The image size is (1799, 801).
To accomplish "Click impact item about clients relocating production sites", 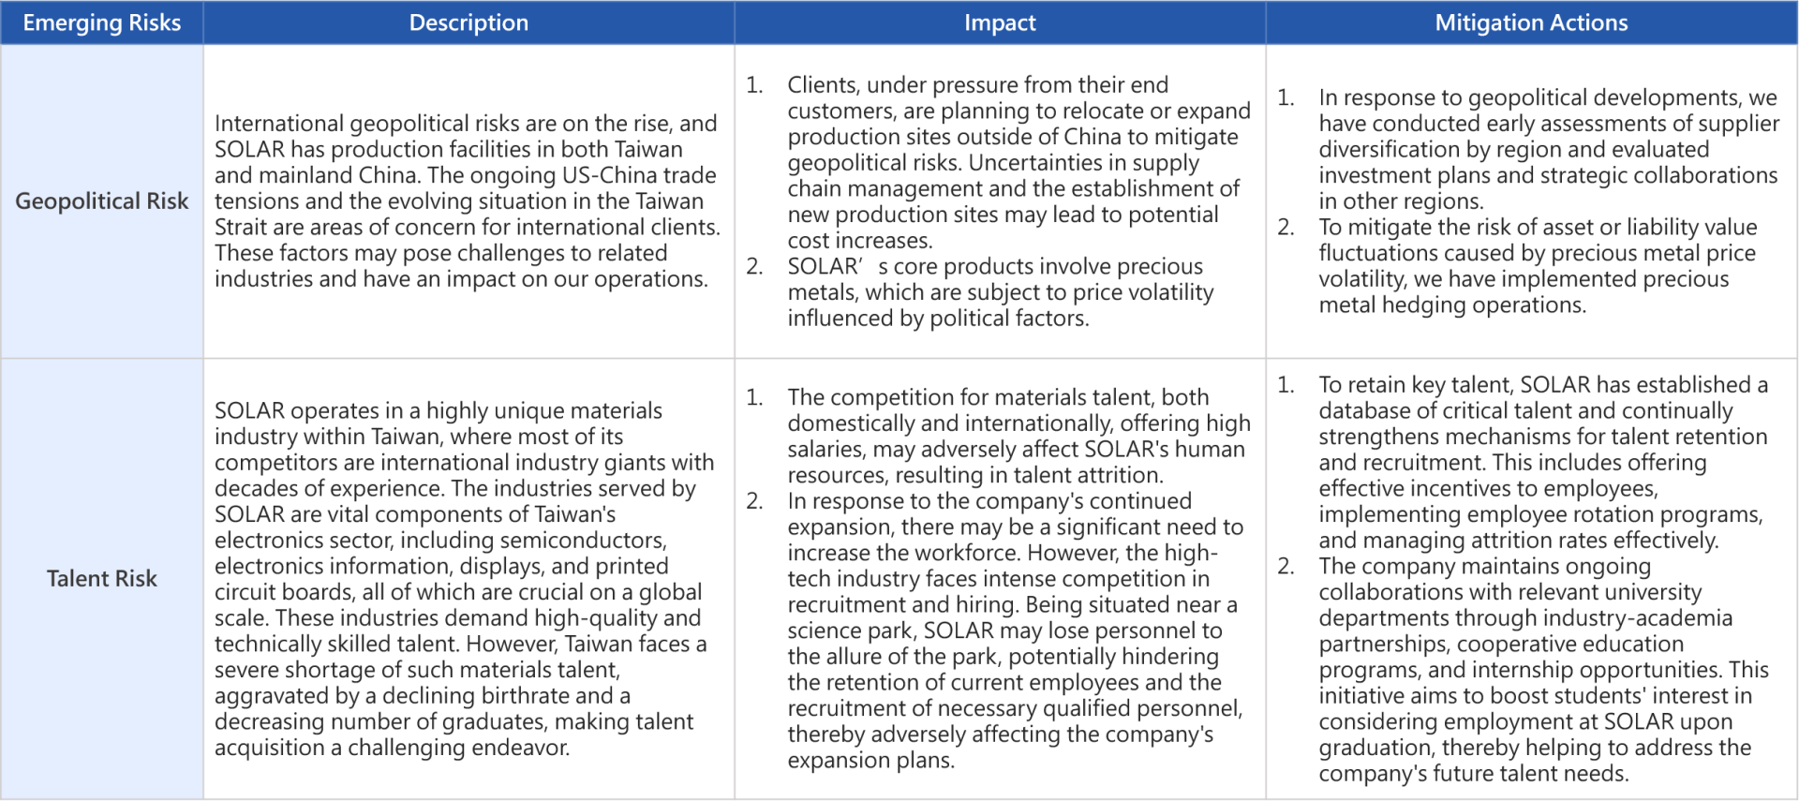I will 1018,162.
